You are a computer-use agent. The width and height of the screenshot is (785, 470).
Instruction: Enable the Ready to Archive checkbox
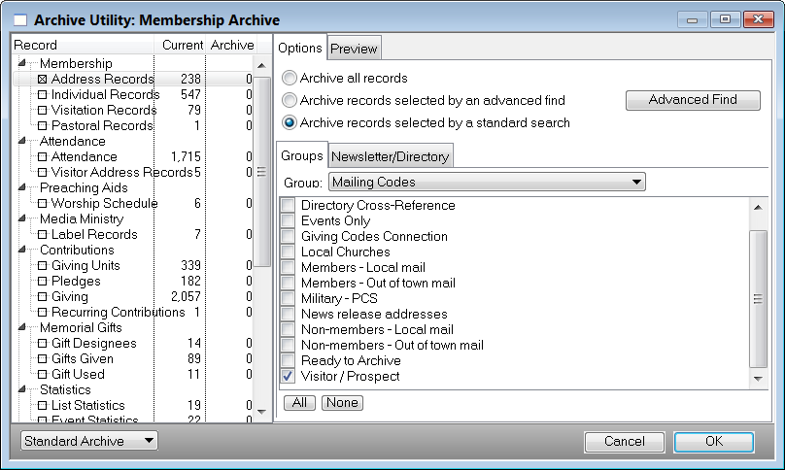pos(289,360)
